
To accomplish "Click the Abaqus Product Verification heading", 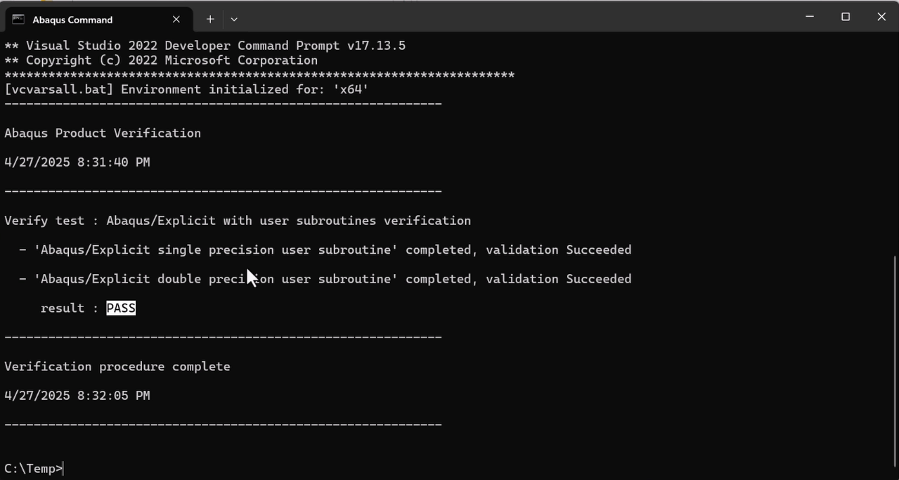I will coord(102,133).
